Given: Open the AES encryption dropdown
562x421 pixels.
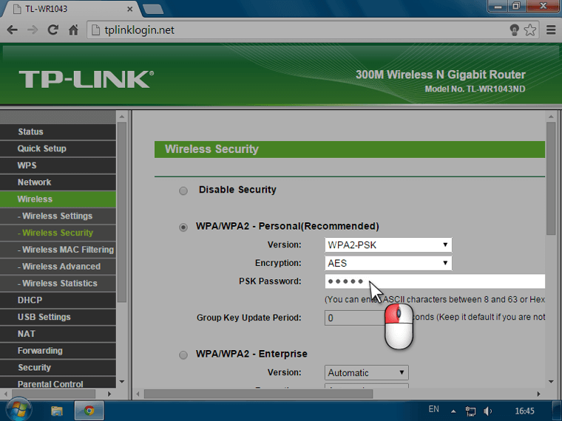Looking at the screenshot, I should tap(387, 263).
